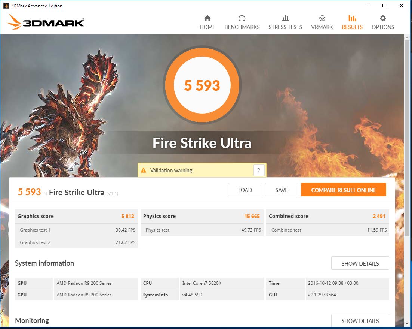Close the 3DMark window
Image resolution: width=412 pixels, height=329 pixels.
(401, 6)
